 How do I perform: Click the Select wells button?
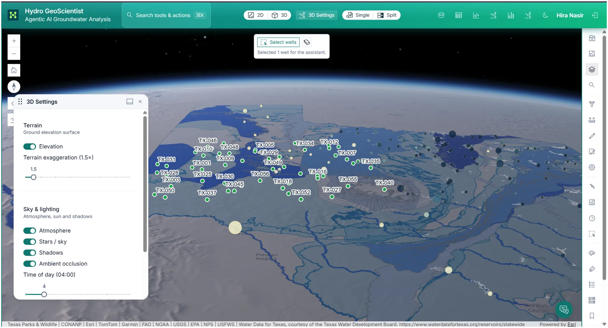tap(278, 42)
